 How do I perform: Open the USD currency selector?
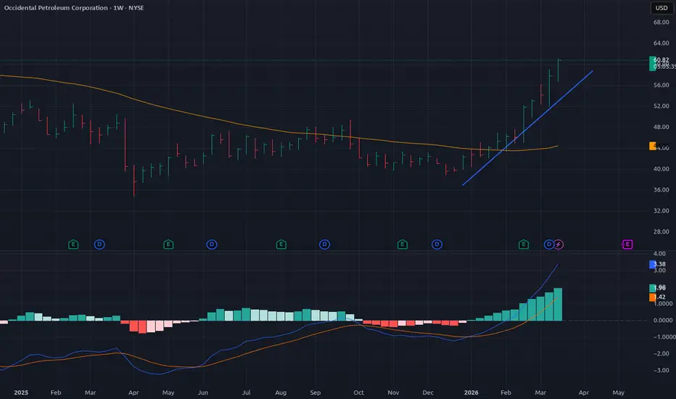click(x=661, y=8)
